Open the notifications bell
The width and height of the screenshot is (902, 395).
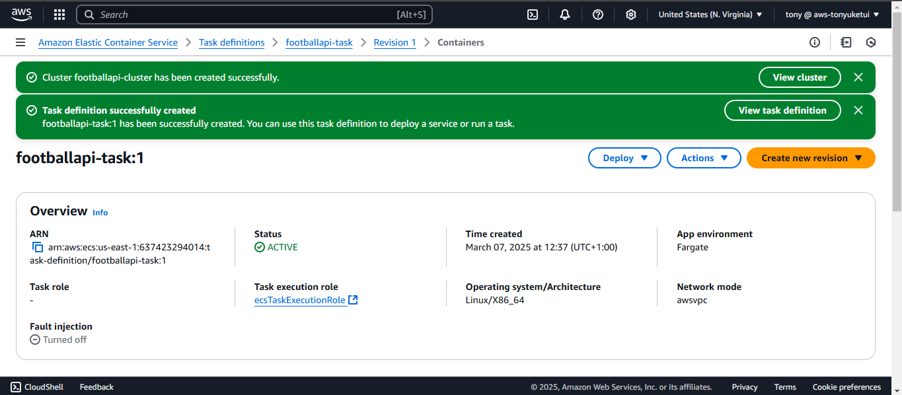click(565, 15)
